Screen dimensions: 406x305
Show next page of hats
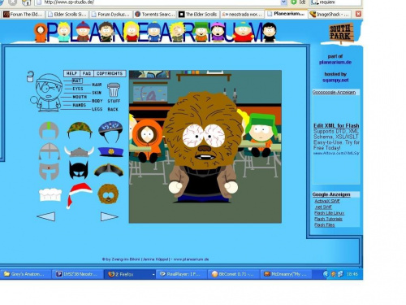tap(110, 216)
